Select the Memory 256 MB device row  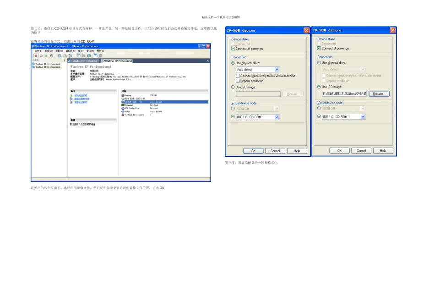[x=165, y=95]
